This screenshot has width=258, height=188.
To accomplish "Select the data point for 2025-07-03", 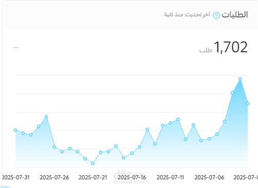I will coord(232,93).
